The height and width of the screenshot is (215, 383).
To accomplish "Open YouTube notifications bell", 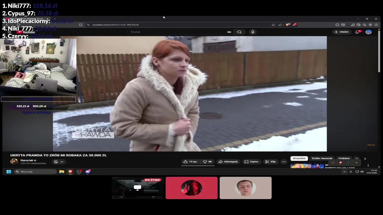I will (358, 32).
